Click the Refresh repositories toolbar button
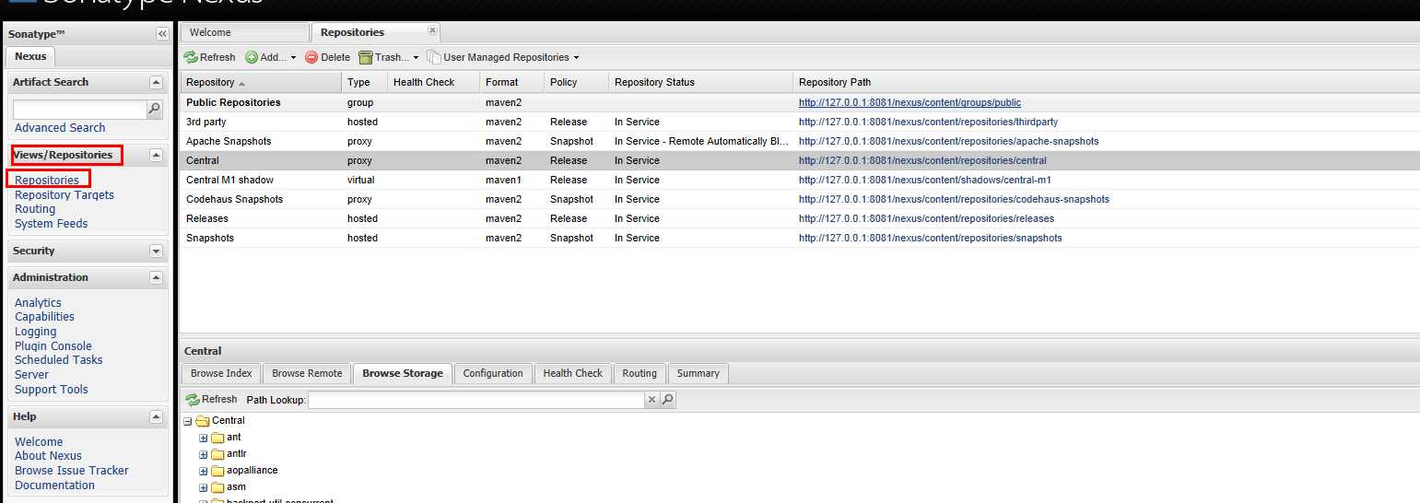Viewport: 1420px width, 503px height. pyautogui.click(x=210, y=57)
